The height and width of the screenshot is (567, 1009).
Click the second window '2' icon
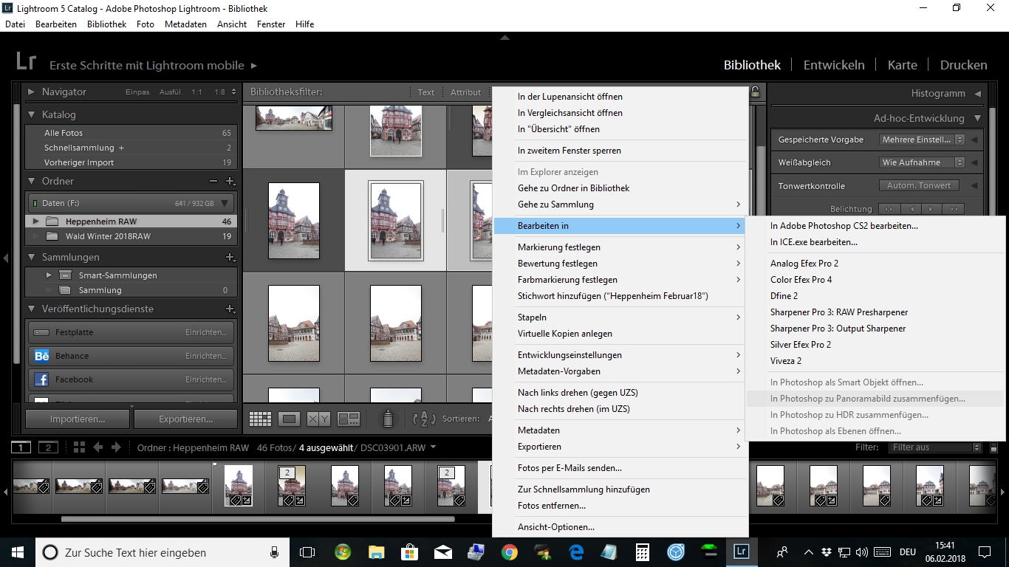[48, 447]
